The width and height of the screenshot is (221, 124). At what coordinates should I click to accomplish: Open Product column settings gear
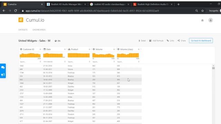(89, 49)
